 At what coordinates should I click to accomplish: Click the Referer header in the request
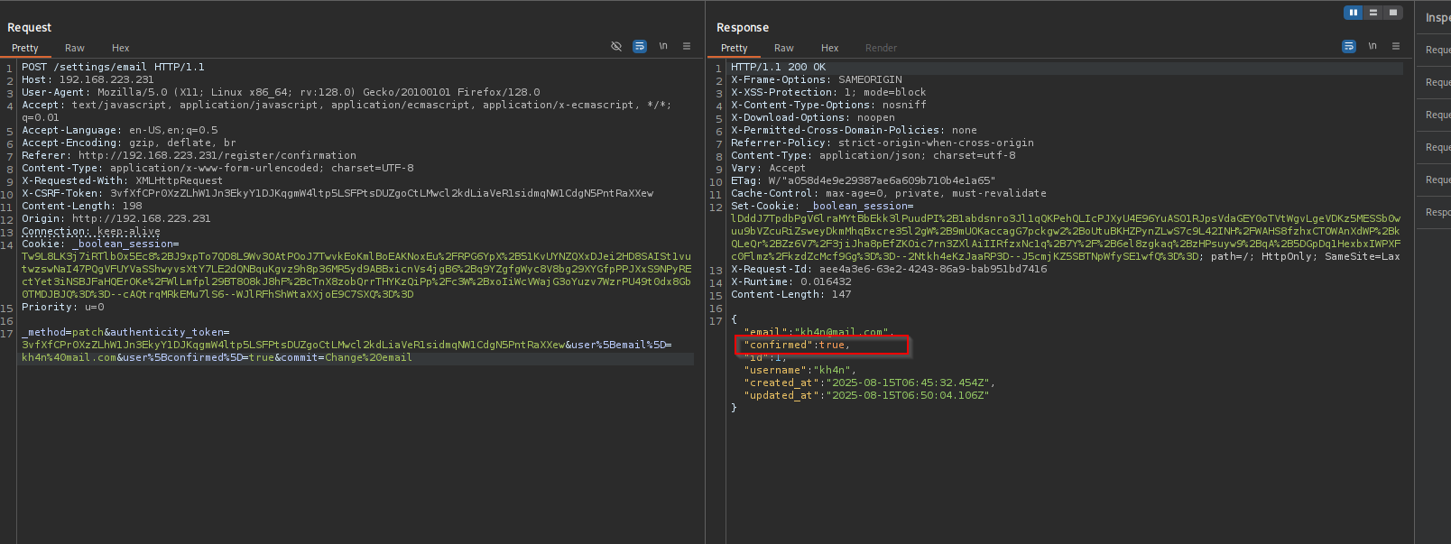click(189, 155)
